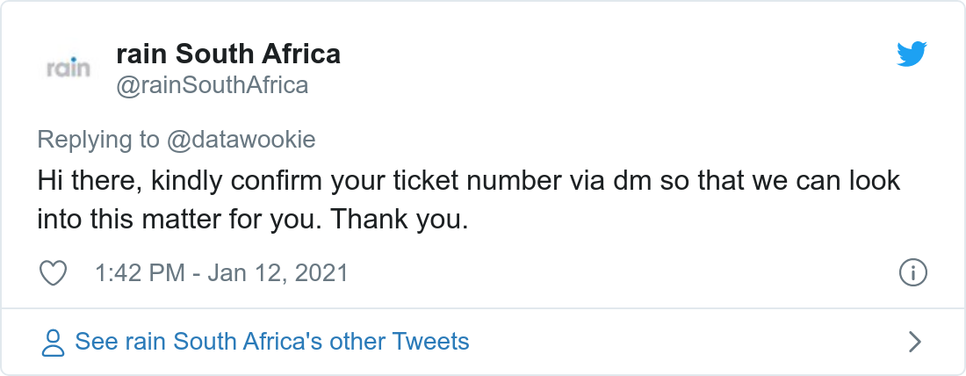See rain South Africa's other Tweets
The image size is (966, 376).
pyautogui.click(x=272, y=341)
